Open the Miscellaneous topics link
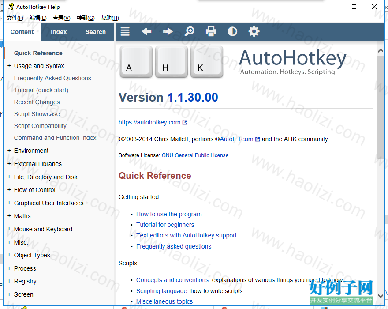388x309 pixels. pyautogui.click(x=164, y=301)
